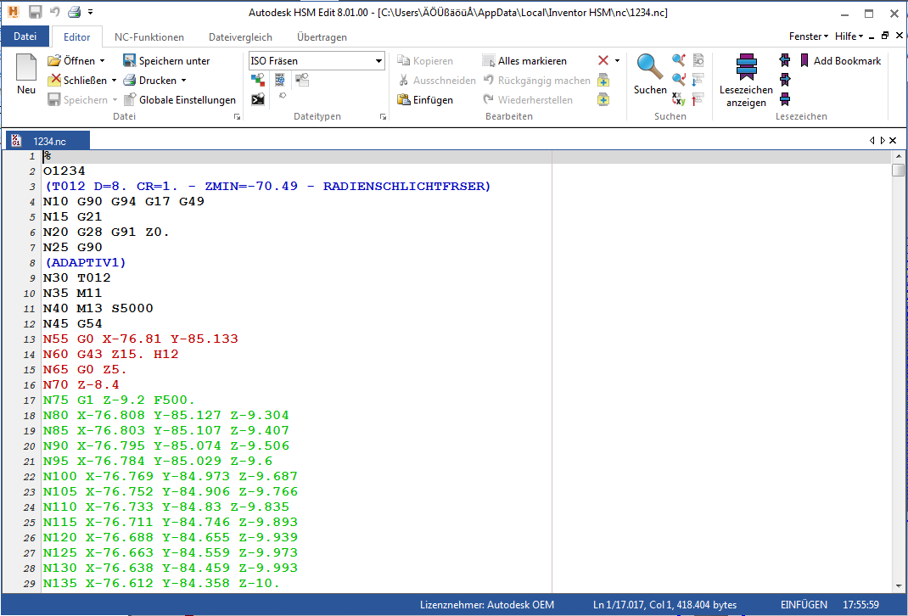
Task: Open the ISO Fräsen file type dropdown
Action: (x=378, y=61)
